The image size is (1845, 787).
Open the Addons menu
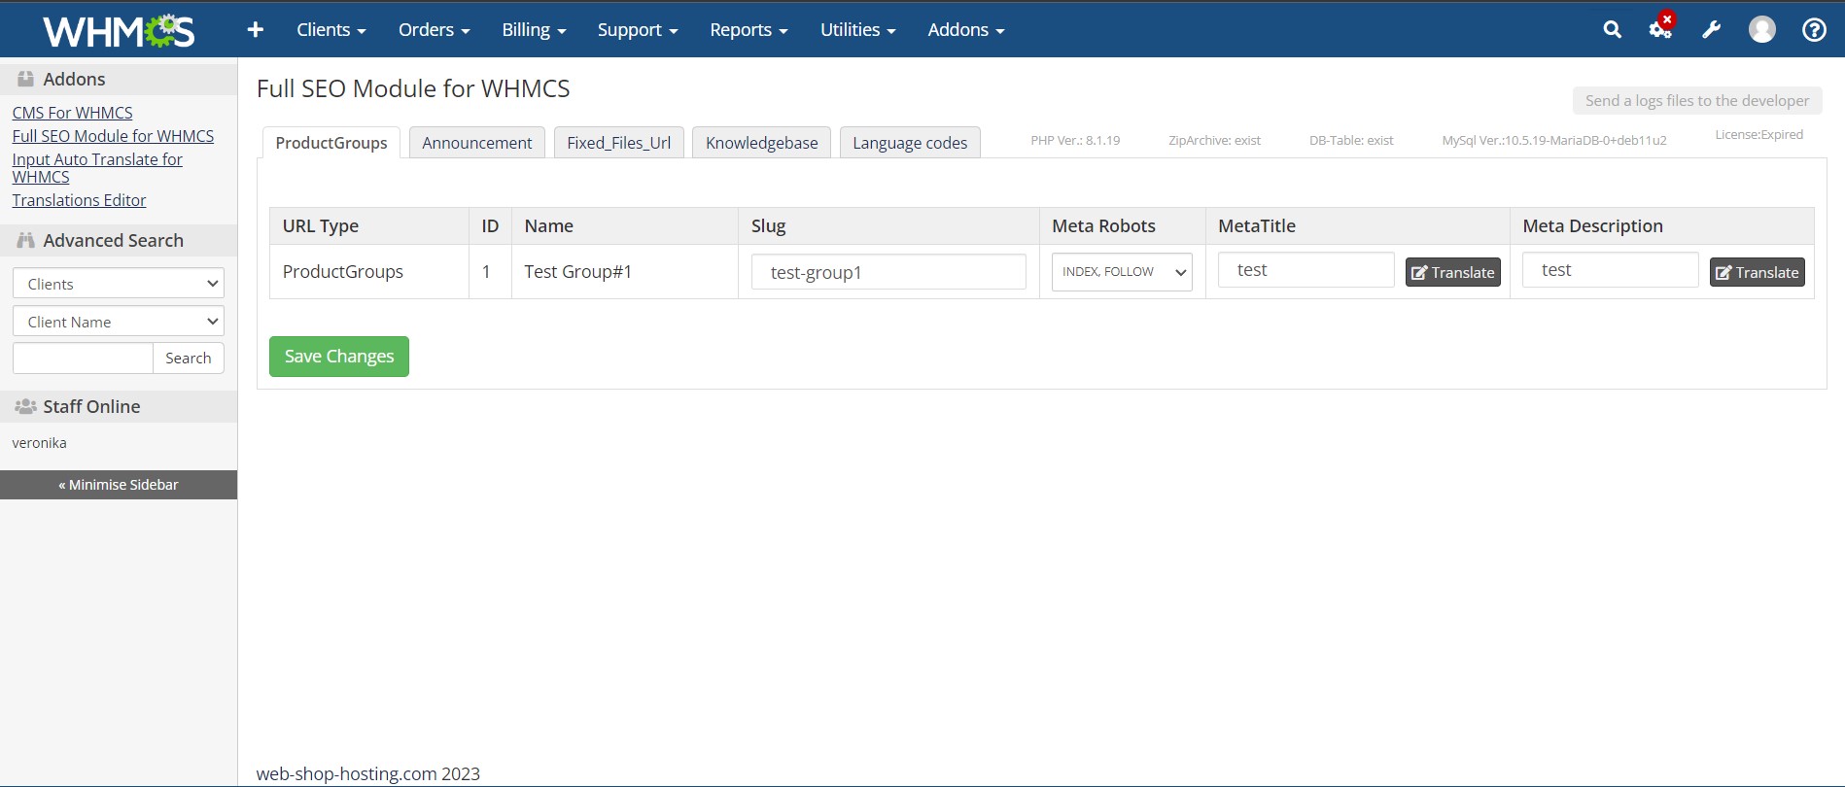[x=965, y=30]
